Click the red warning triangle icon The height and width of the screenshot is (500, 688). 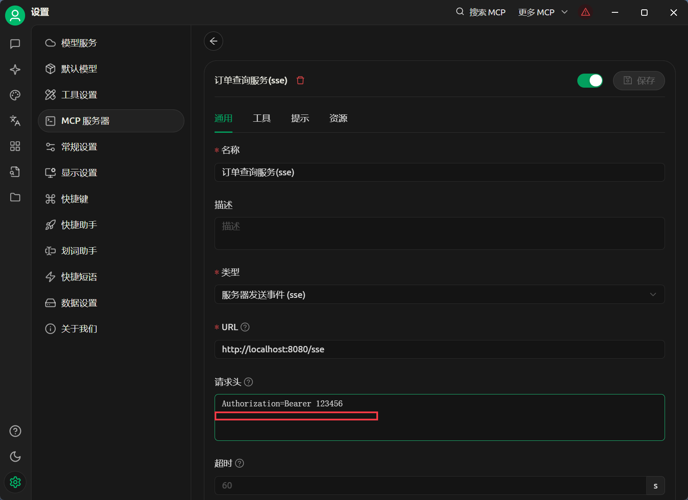click(585, 12)
